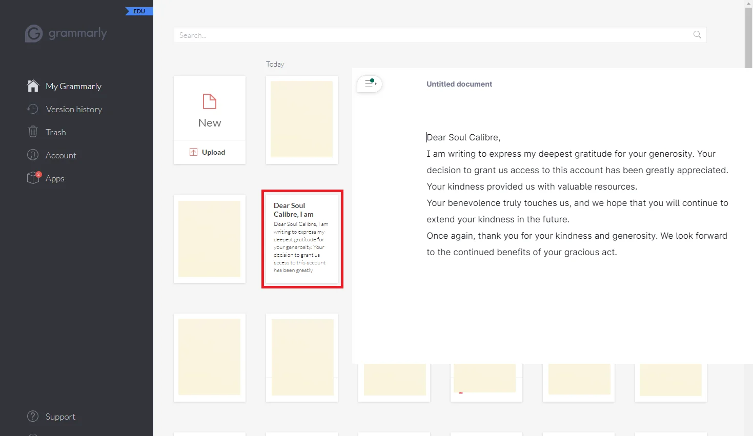This screenshot has width=753, height=436.
Task: Create a New document
Action: (210, 108)
